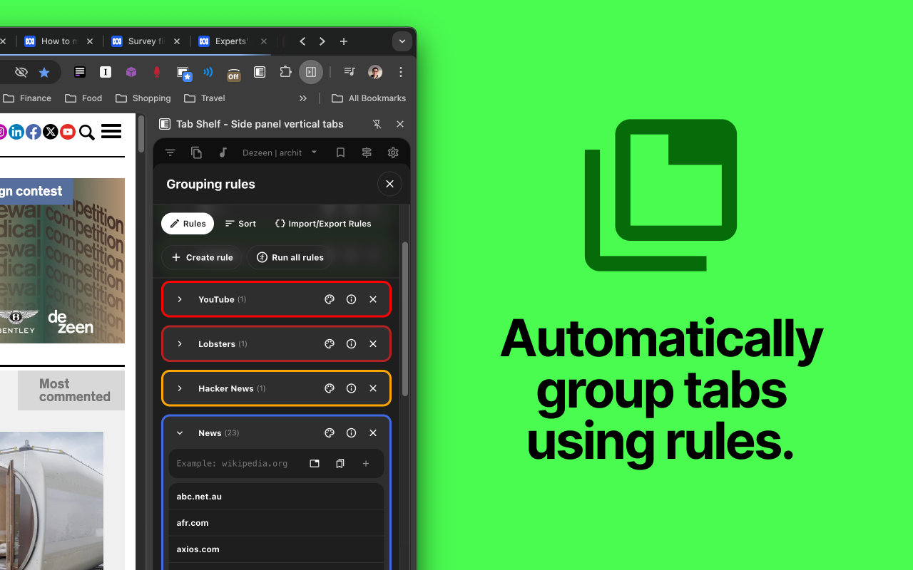This screenshot has width=913, height=570.
Task: Click the white I extension icon
Action: (106, 72)
